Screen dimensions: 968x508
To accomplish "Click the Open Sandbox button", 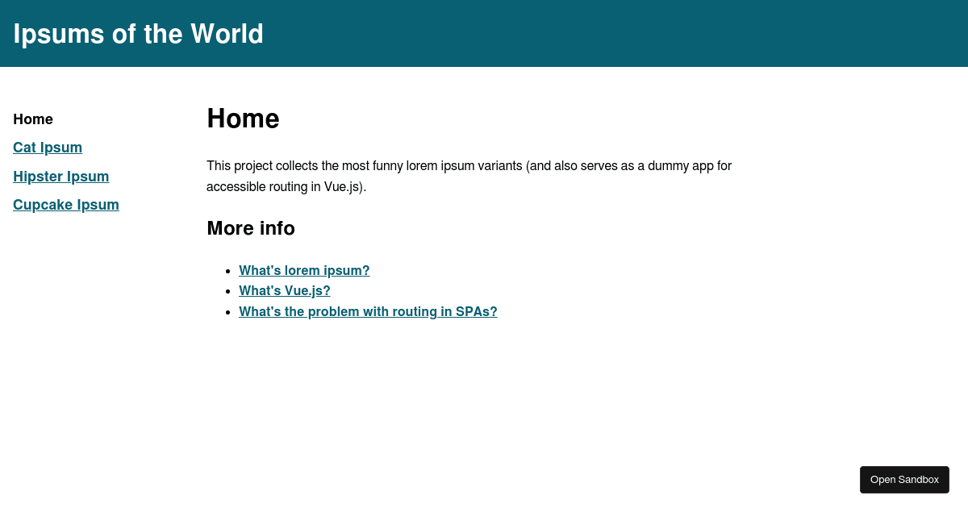I will pos(904,479).
